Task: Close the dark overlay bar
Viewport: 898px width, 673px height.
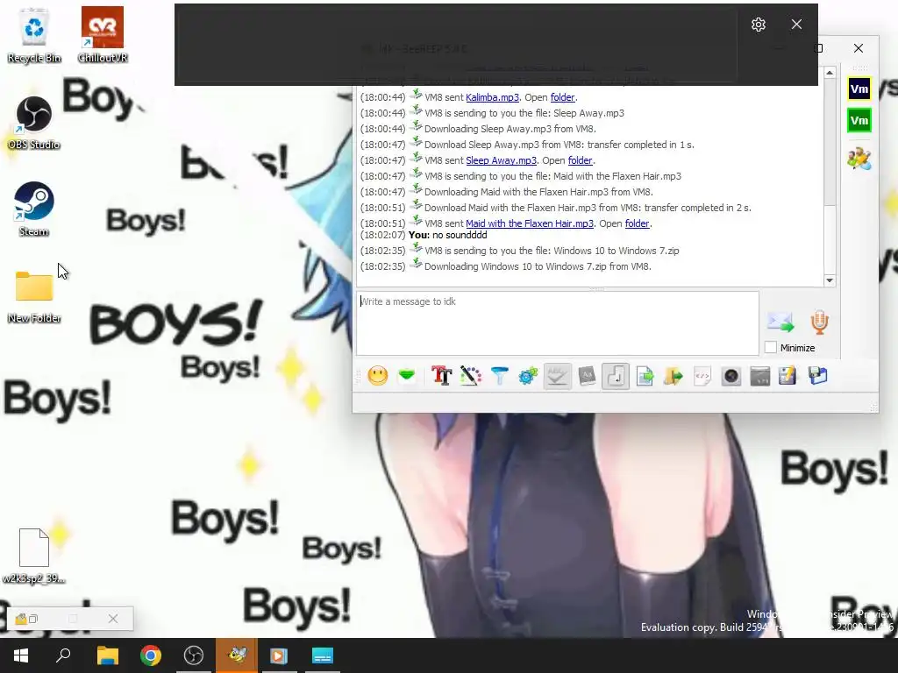Action: pyautogui.click(x=796, y=24)
